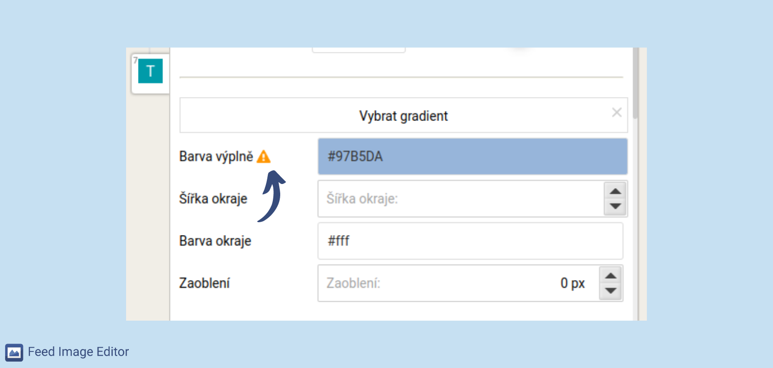The width and height of the screenshot is (773, 368).
Task: Click the Feed Image Editor text label
Action: pyautogui.click(x=78, y=352)
